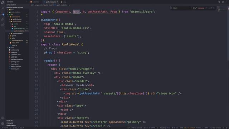The width and height of the screenshot is (229, 129).
Task: Open components.d.ts file
Action: 17,40
